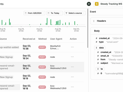Image resolution: width=123 pixels, height=92 pixels.
Task: Click the hash icon next to subject
Action: tap(98, 63)
